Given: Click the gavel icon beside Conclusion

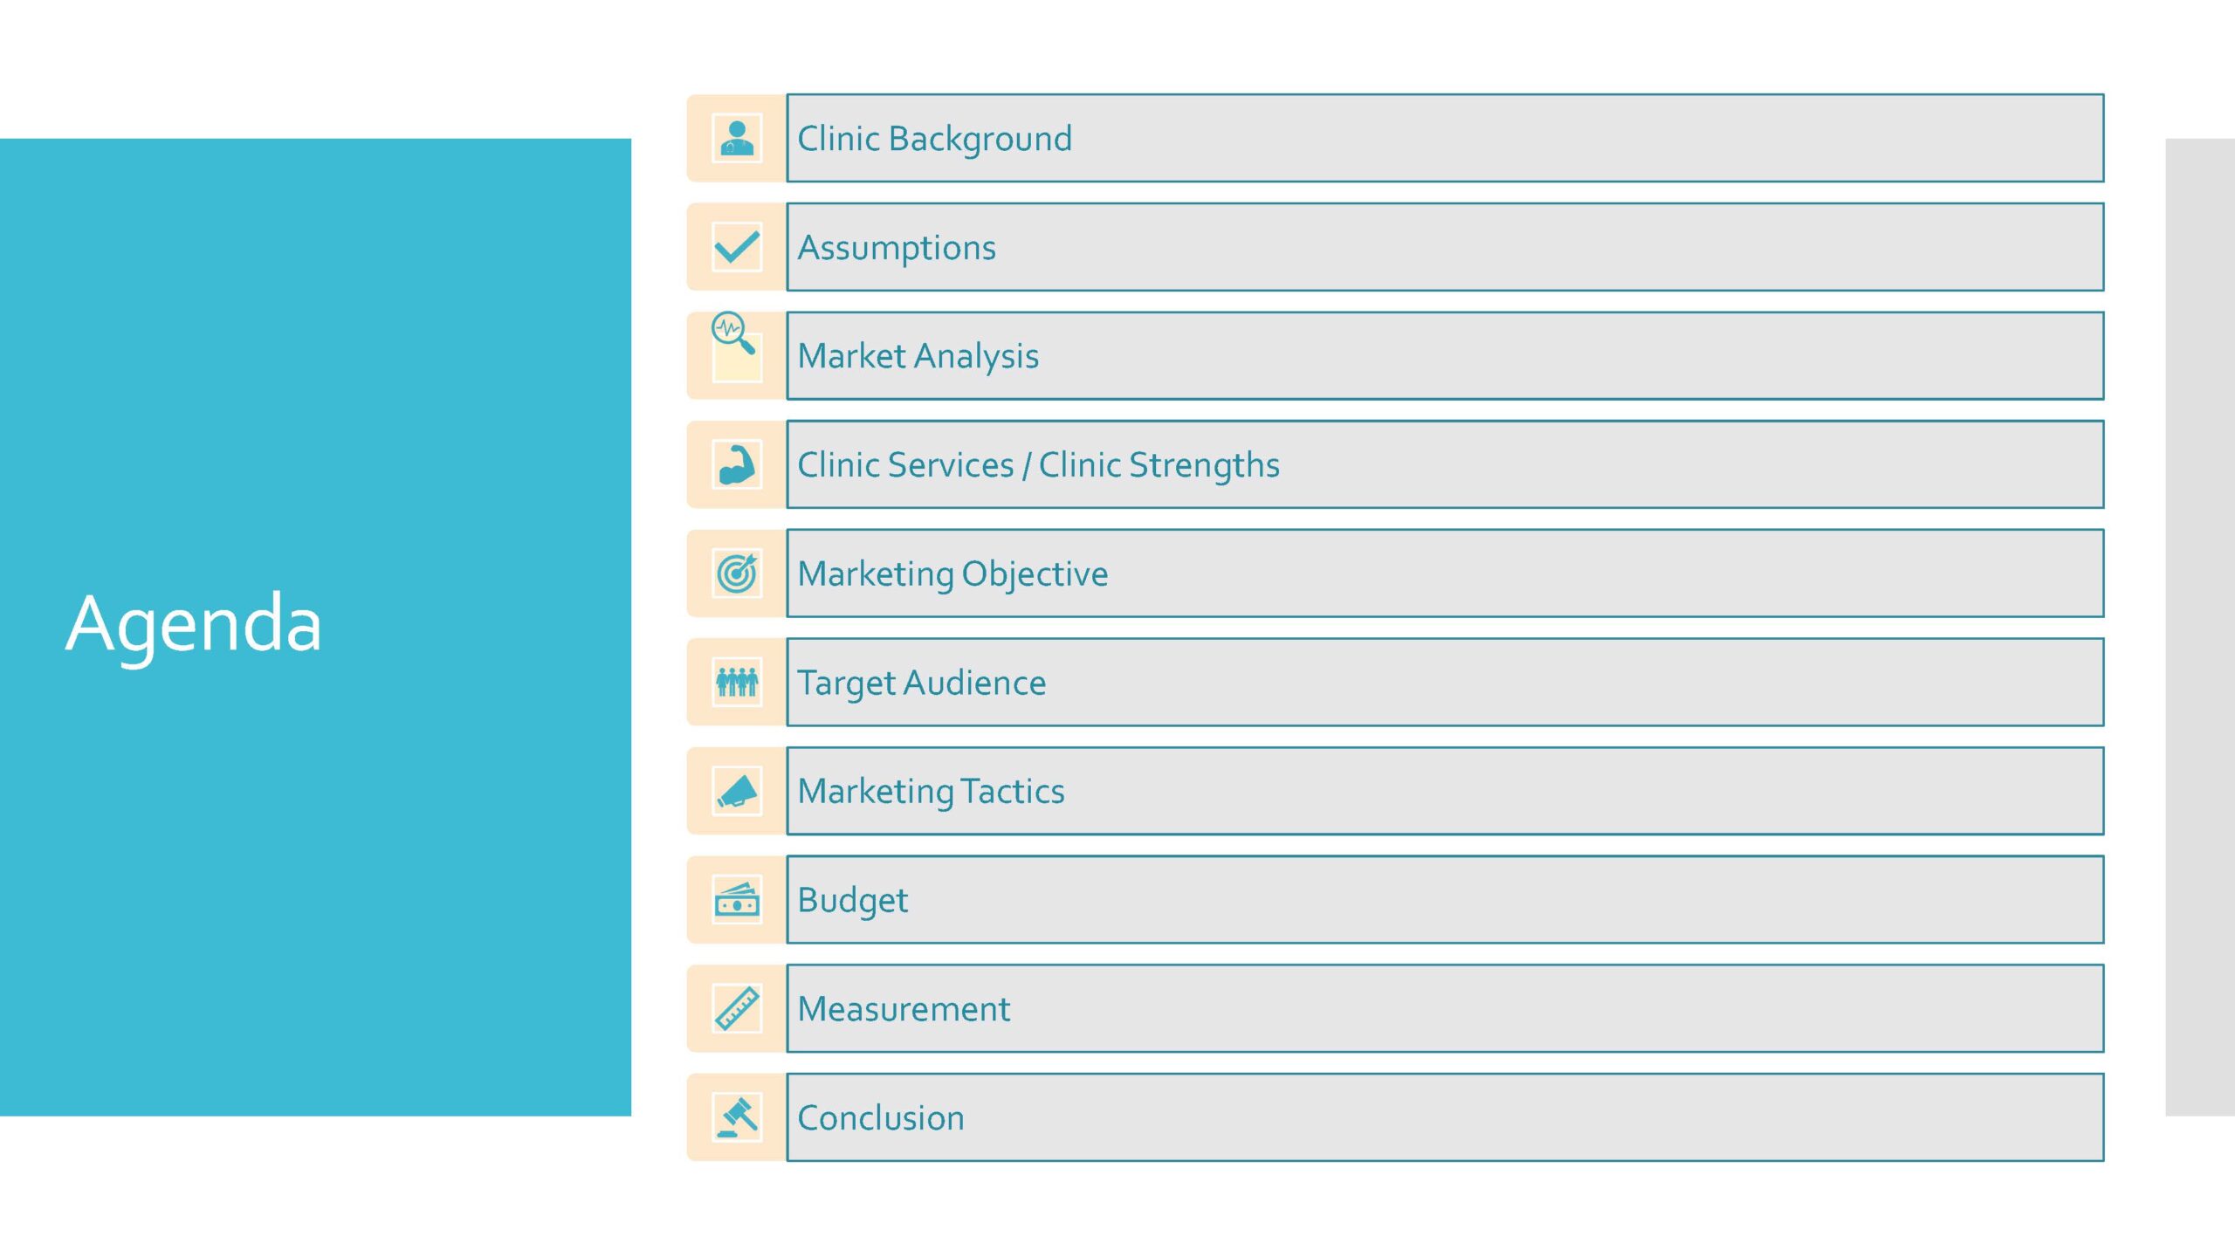Looking at the screenshot, I should (x=737, y=1117).
